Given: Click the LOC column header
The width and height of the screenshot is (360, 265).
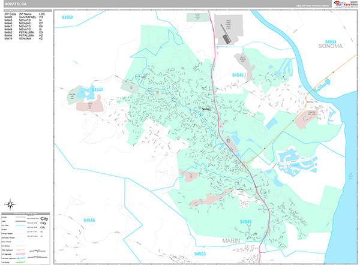Looking at the screenshot, I should 42,14.
